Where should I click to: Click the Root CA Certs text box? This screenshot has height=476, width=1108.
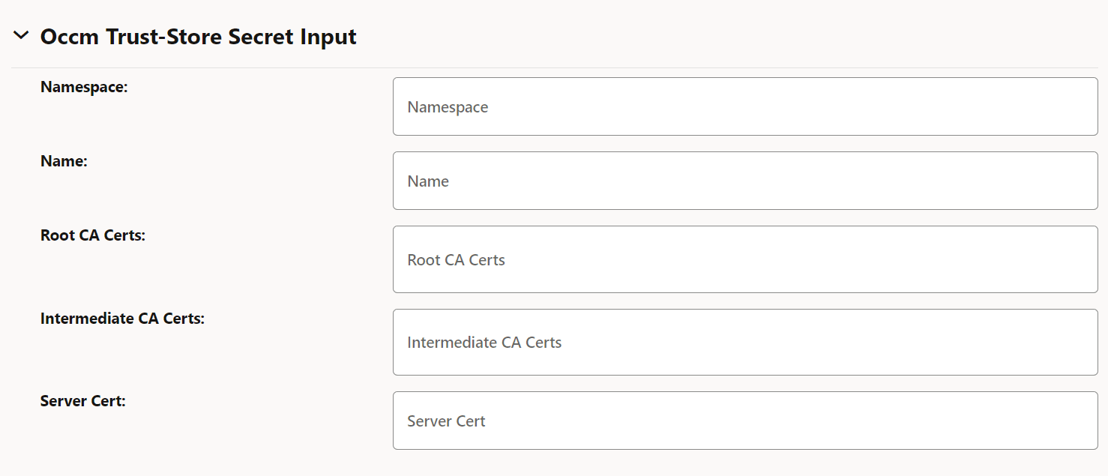744,259
